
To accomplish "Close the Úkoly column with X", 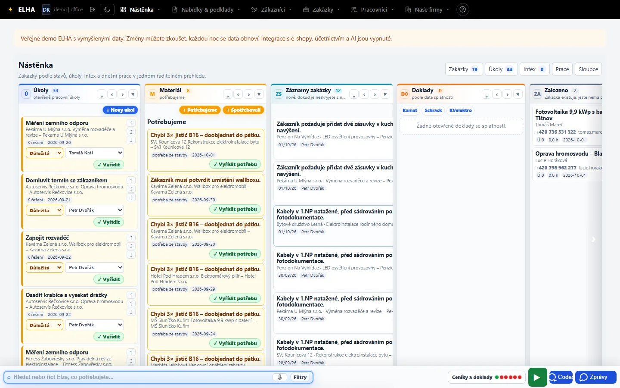I will click(133, 94).
